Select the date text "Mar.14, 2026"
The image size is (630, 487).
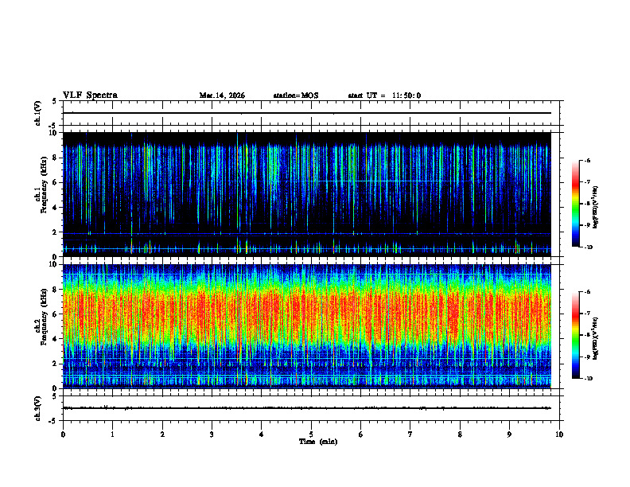click(222, 95)
